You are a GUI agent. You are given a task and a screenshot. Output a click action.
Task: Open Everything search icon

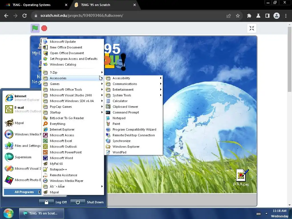[x=45, y=124]
